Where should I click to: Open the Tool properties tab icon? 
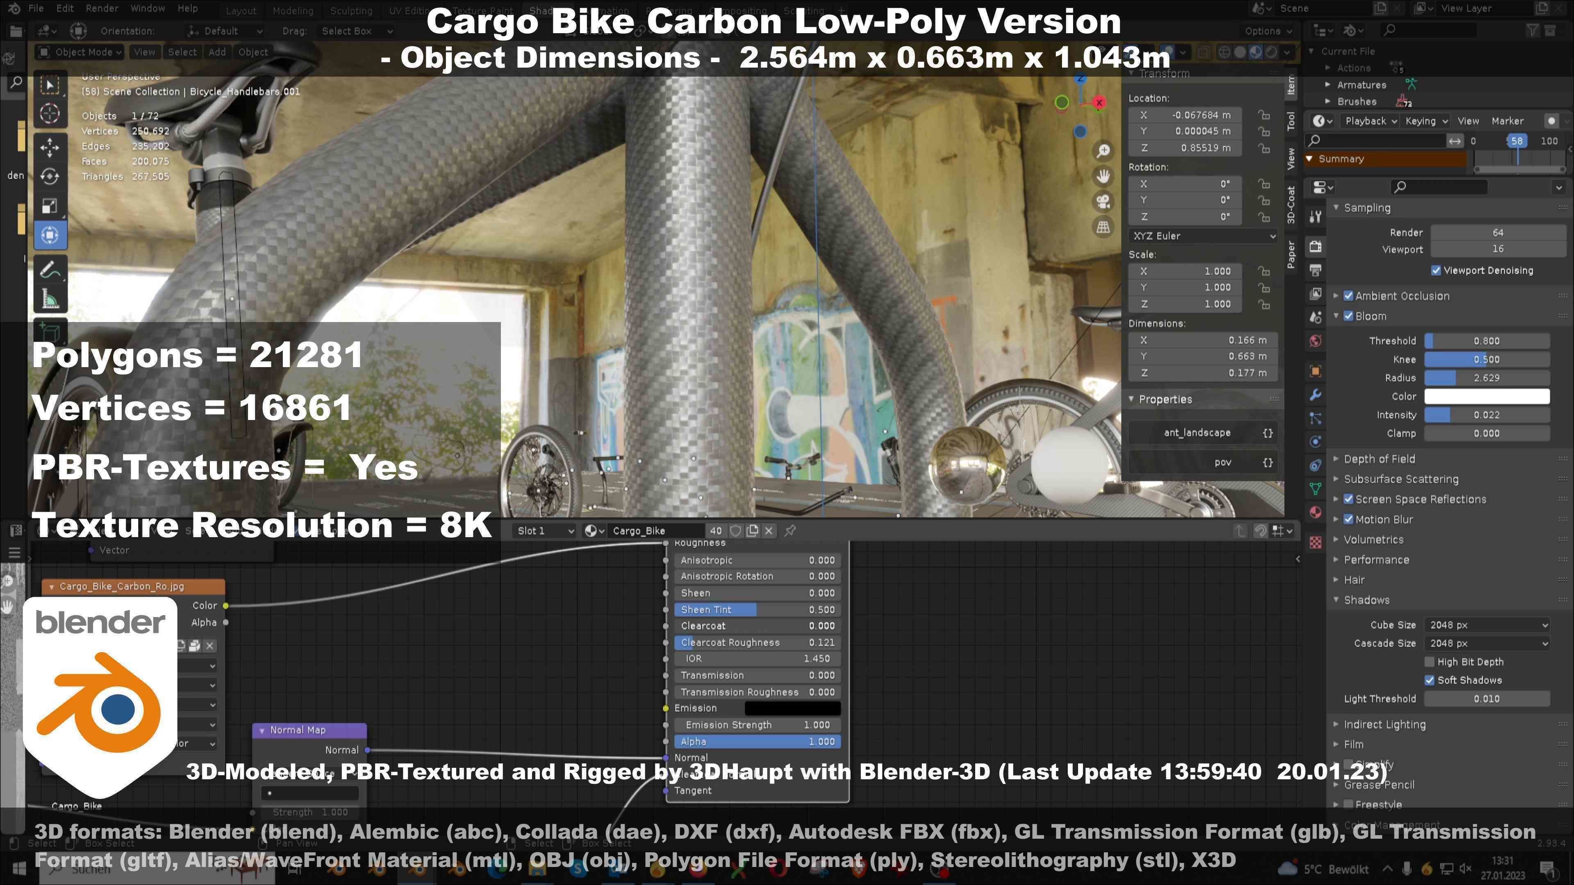(1315, 216)
